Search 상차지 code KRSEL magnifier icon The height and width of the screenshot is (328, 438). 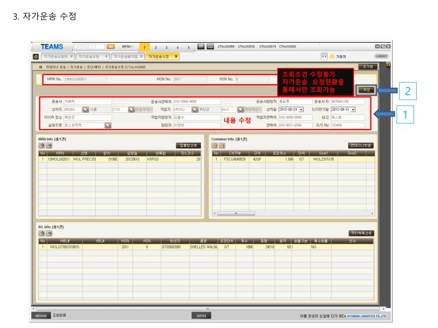86,110
